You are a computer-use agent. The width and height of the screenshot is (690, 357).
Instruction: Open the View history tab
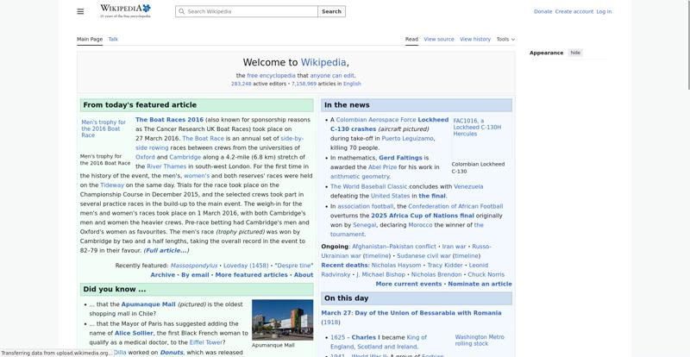point(475,39)
